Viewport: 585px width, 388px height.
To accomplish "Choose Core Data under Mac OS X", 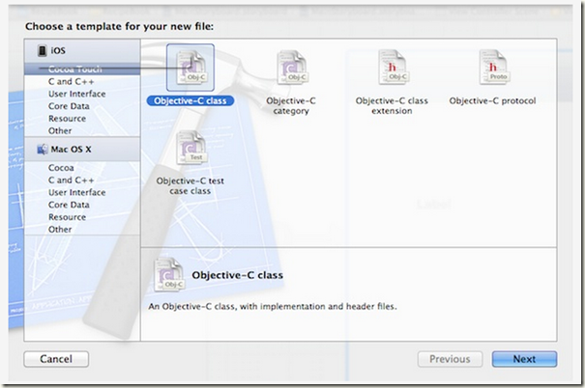I will point(69,205).
